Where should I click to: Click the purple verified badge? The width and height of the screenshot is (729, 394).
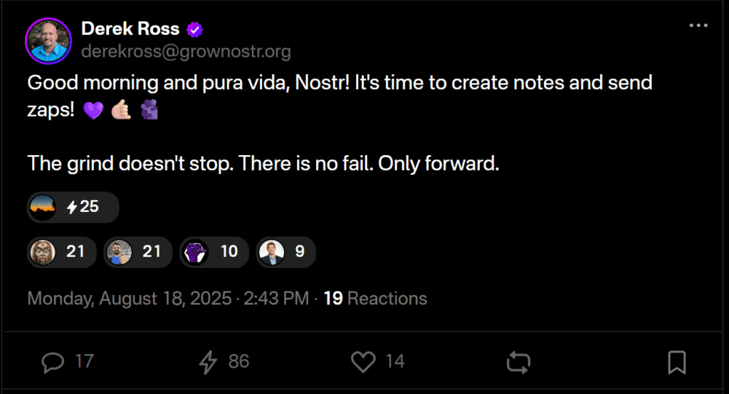click(x=194, y=30)
